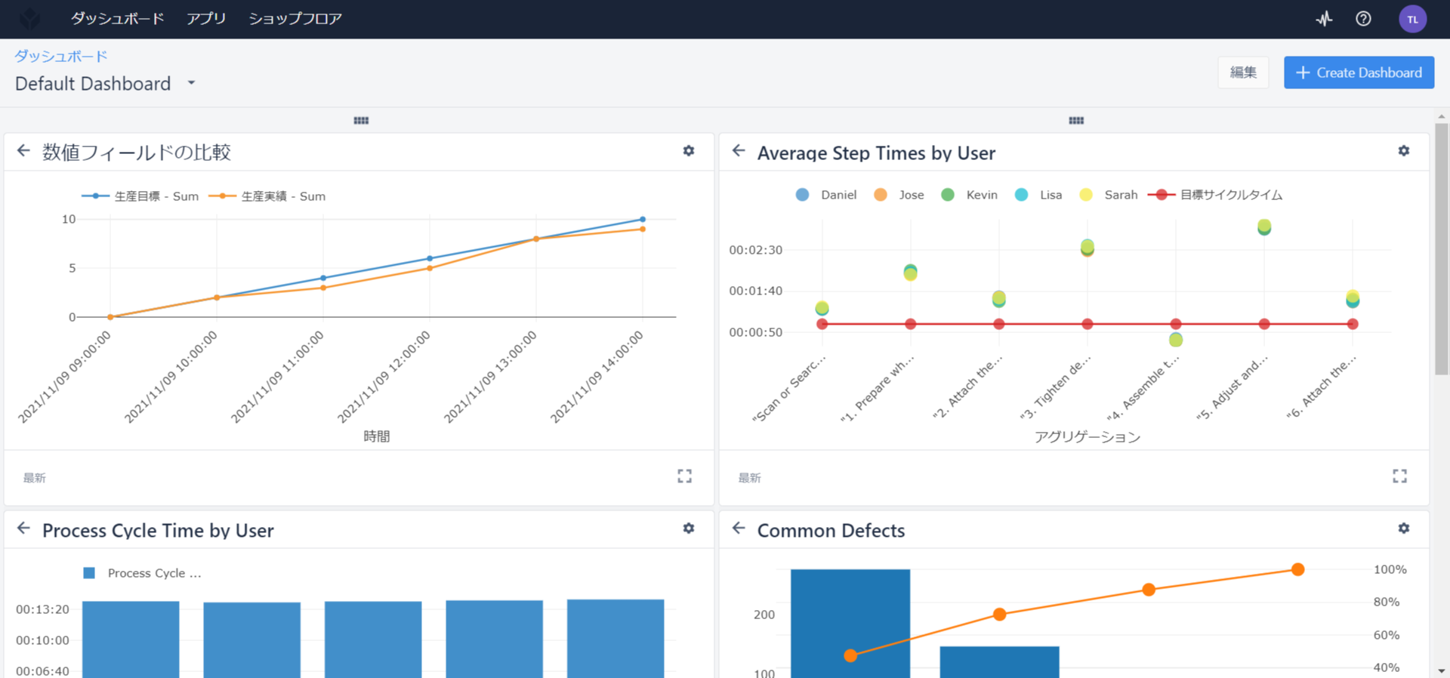Open the アプリ menu
This screenshot has width=1450, height=678.
pos(206,19)
